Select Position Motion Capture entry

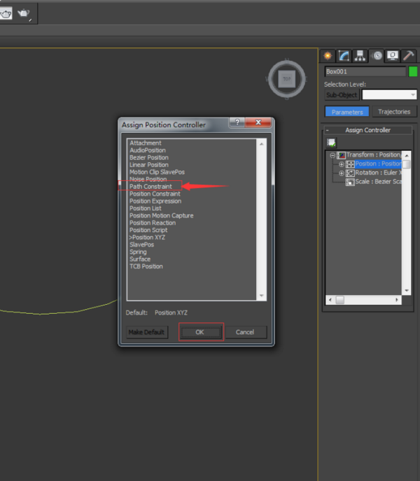162,215
